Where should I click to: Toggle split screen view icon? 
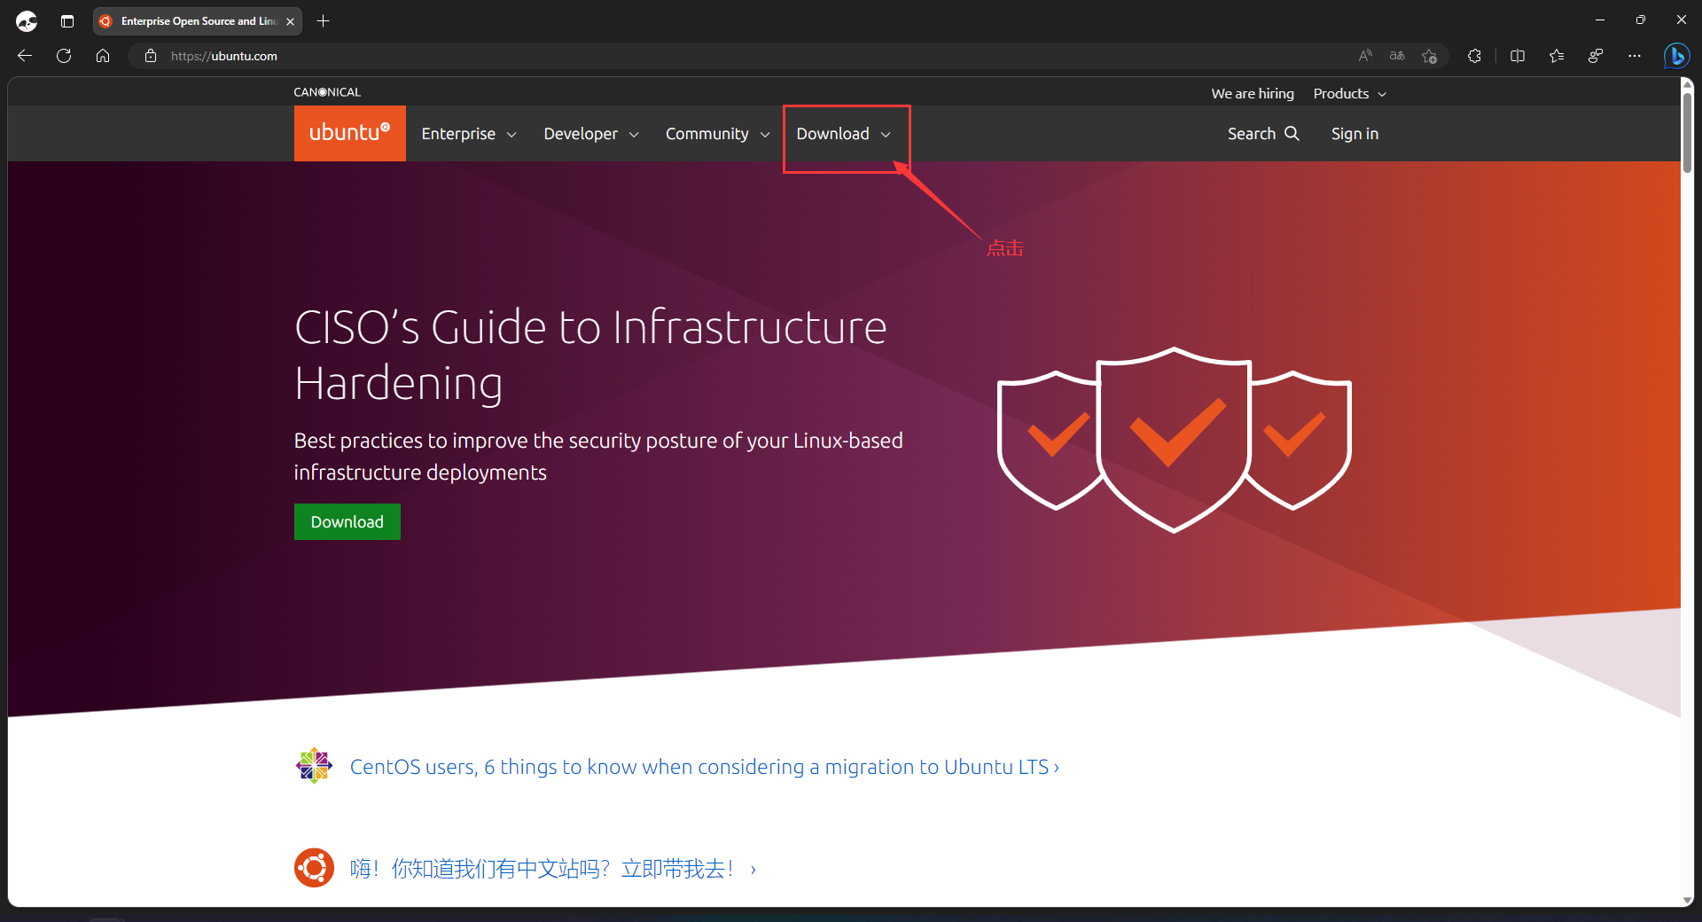[x=1518, y=56]
